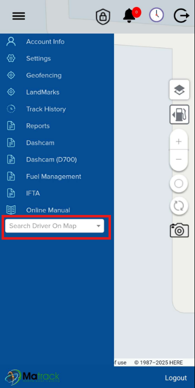
Task: Open Fuel Management menu item
Action: pos(53,176)
